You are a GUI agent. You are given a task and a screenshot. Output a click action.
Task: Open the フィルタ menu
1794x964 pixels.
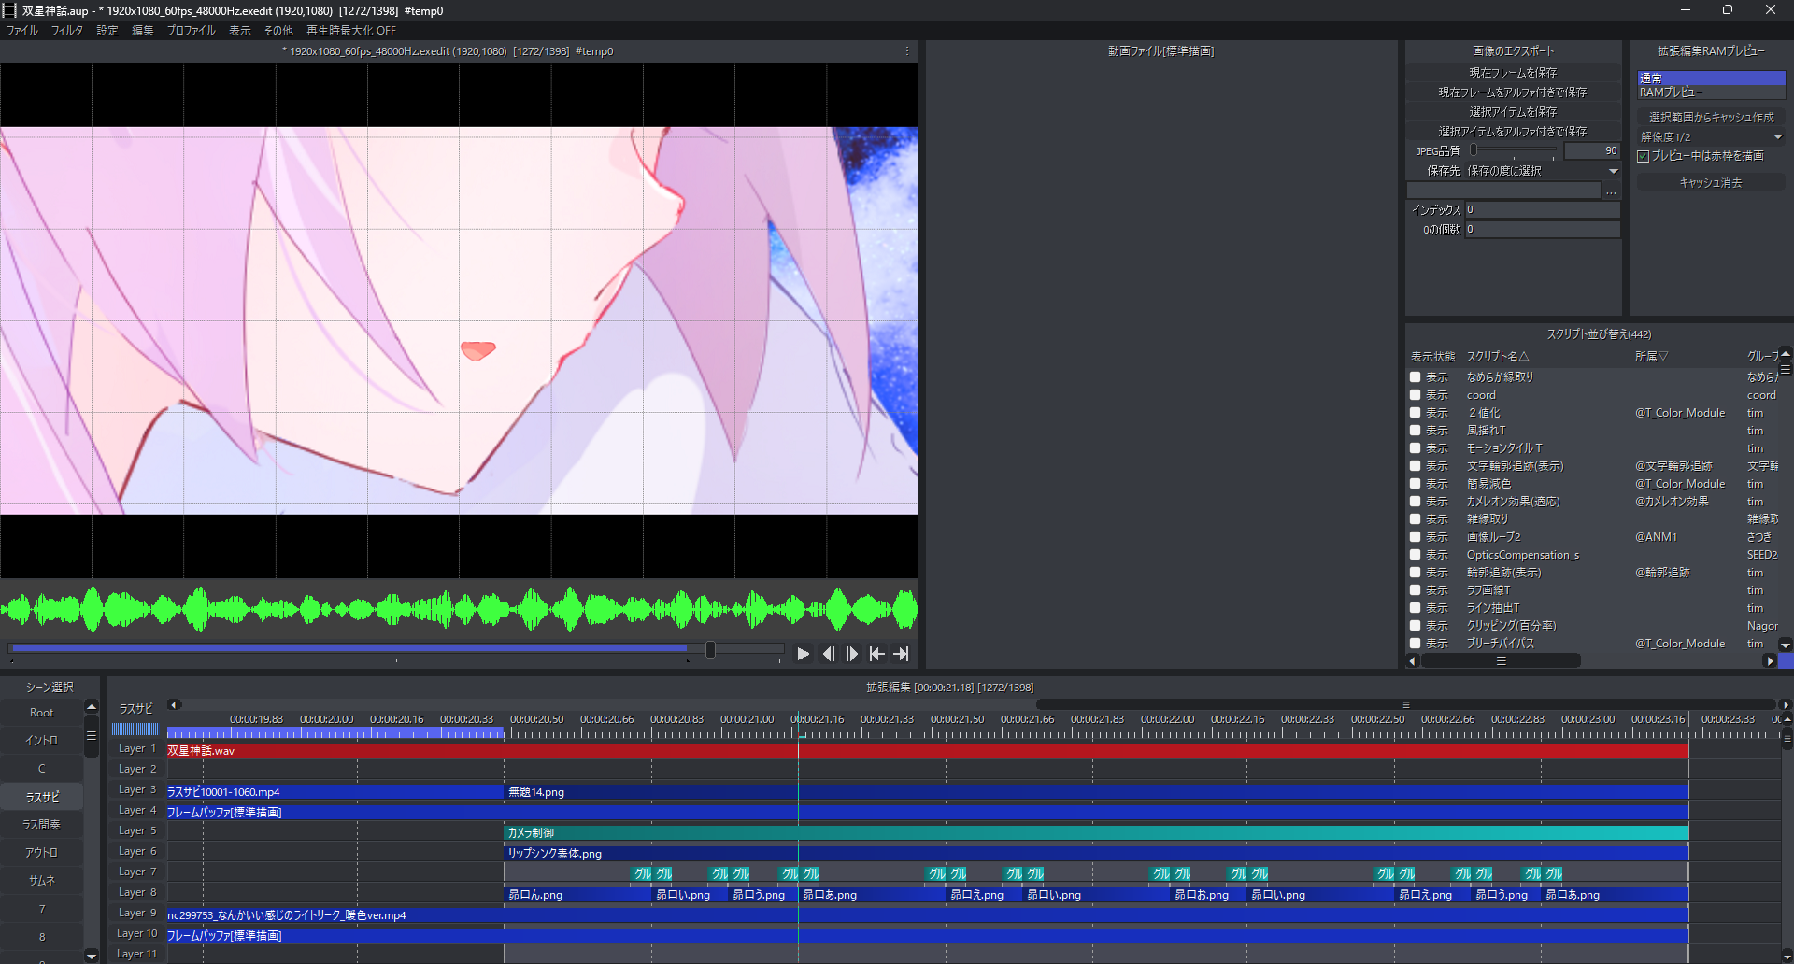pyautogui.click(x=66, y=30)
